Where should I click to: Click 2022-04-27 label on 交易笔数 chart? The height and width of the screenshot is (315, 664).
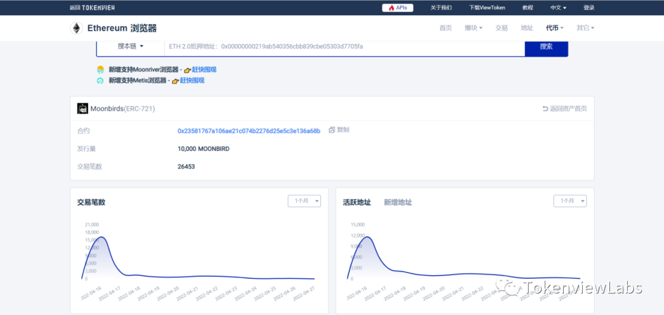(304, 292)
